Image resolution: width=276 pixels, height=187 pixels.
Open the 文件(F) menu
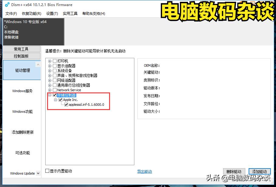click(x=10, y=14)
